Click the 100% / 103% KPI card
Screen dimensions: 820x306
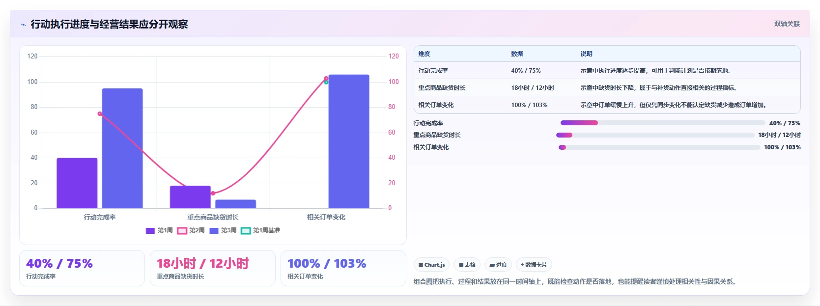pos(343,268)
